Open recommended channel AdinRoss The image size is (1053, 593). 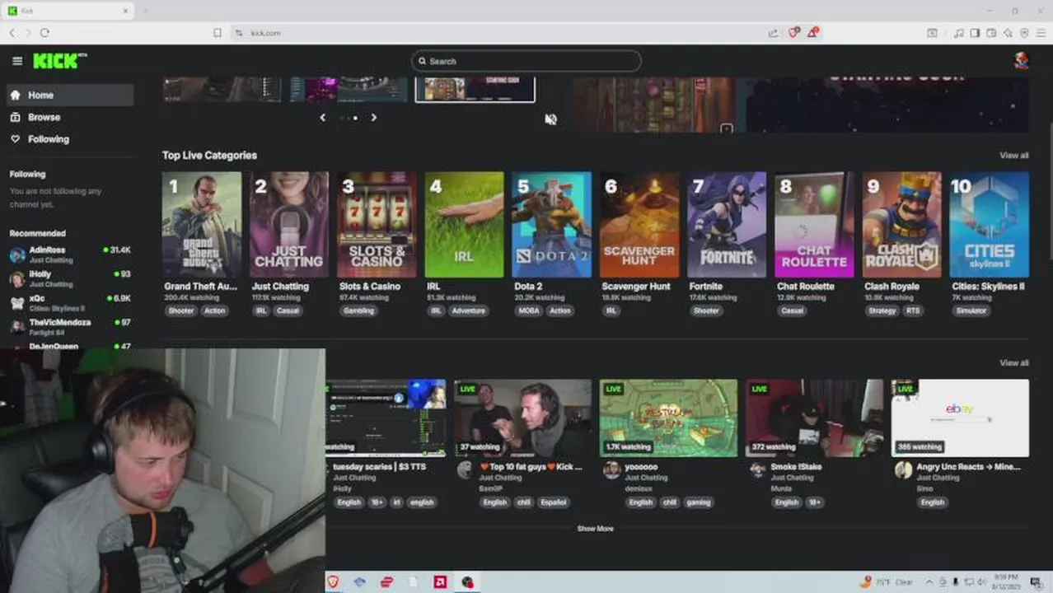tap(69, 254)
